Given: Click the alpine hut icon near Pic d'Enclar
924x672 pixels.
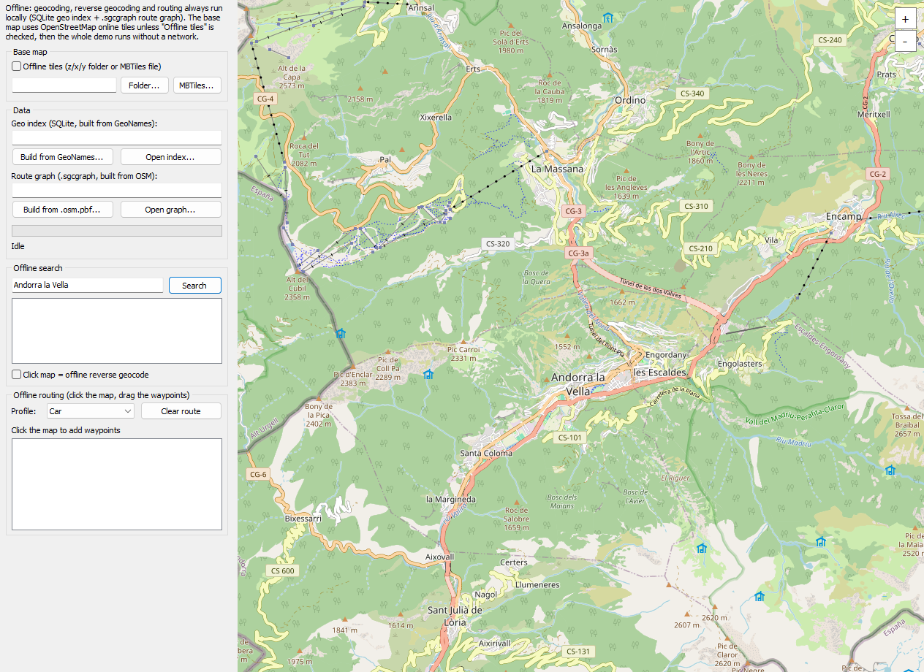Looking at the screenshot, I should click(x=341, y=334).
